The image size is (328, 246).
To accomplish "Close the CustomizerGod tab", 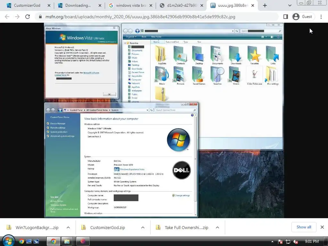I will tap(49, 6).
